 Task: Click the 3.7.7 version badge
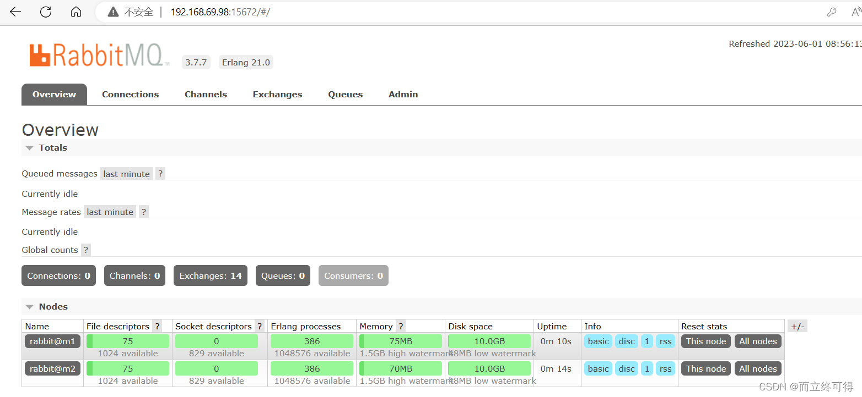196,62
